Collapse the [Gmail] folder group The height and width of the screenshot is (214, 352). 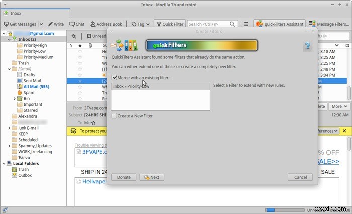click(9, 69)
